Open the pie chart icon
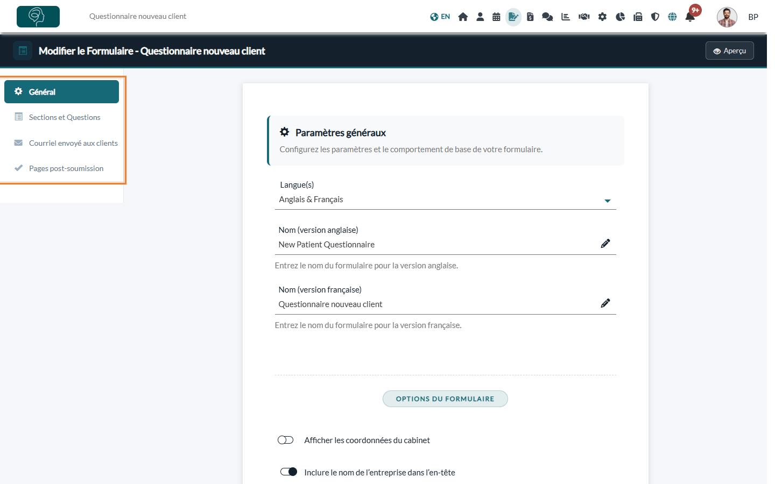775x484 pixels. pos(620,17)
